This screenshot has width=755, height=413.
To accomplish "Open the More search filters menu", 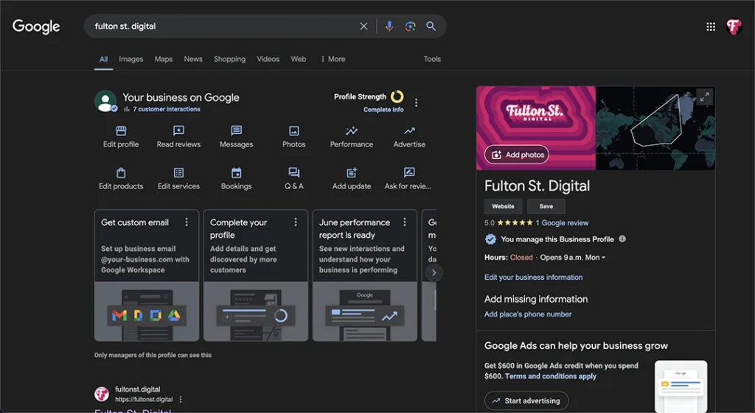I will tap(333, 59).
